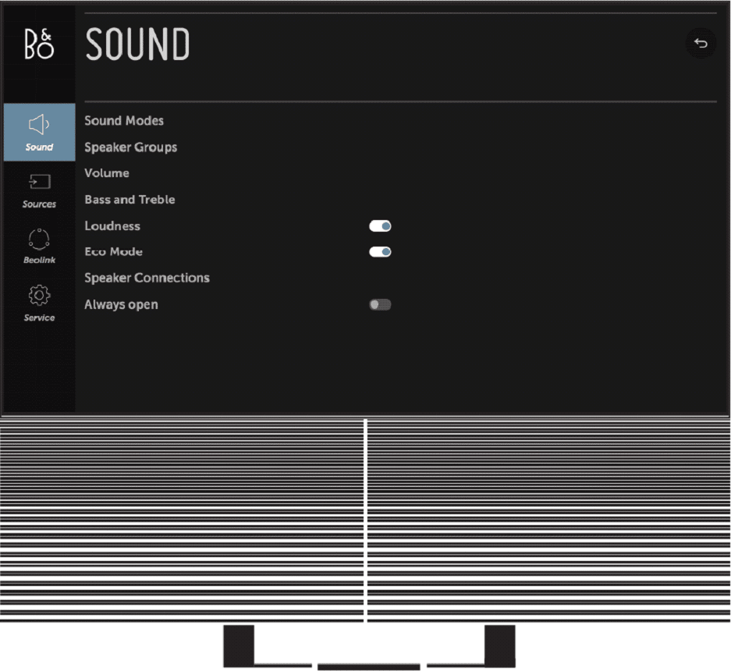
Task: Open the Beolink circular icon
Action: pos(39,239)
